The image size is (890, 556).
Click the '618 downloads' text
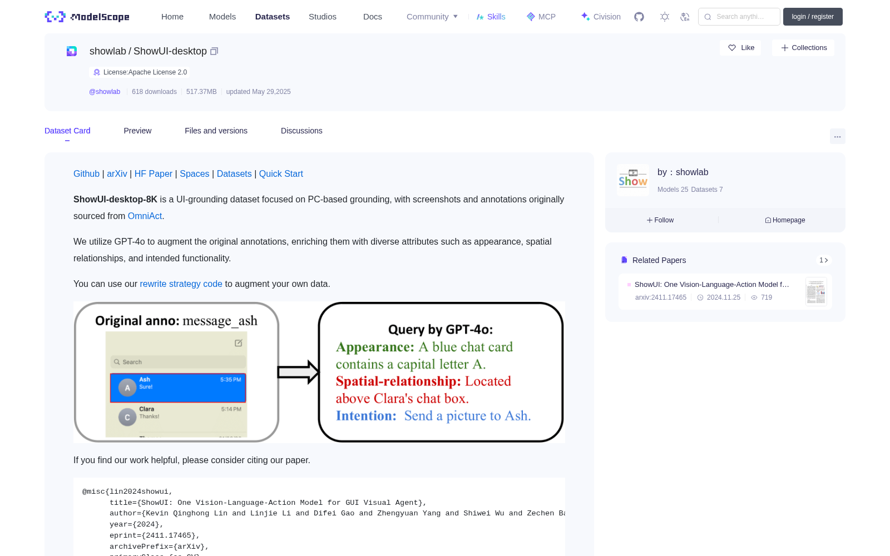(x=154, y=92)
